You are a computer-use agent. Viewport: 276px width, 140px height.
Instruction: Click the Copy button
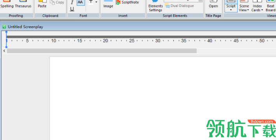[x=57, y=2]
